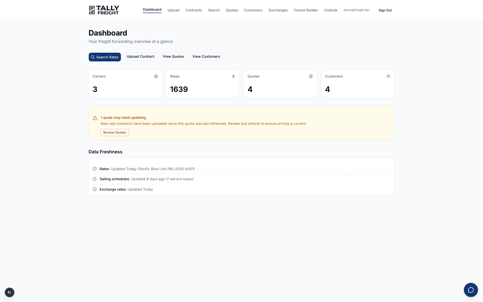Click the people icon on the Customers card

coord(388,76)
